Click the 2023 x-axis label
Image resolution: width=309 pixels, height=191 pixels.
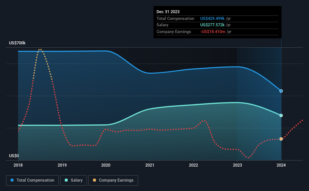(237, 165)
